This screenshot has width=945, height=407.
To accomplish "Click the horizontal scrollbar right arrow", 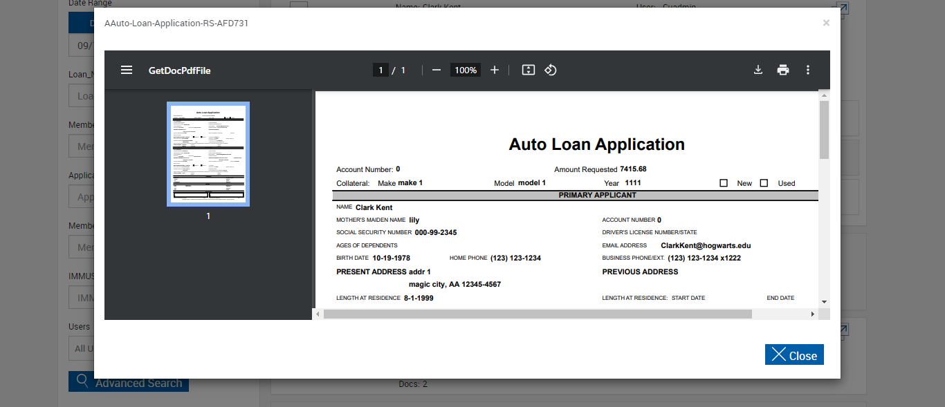I will click(x=813, y=314).
